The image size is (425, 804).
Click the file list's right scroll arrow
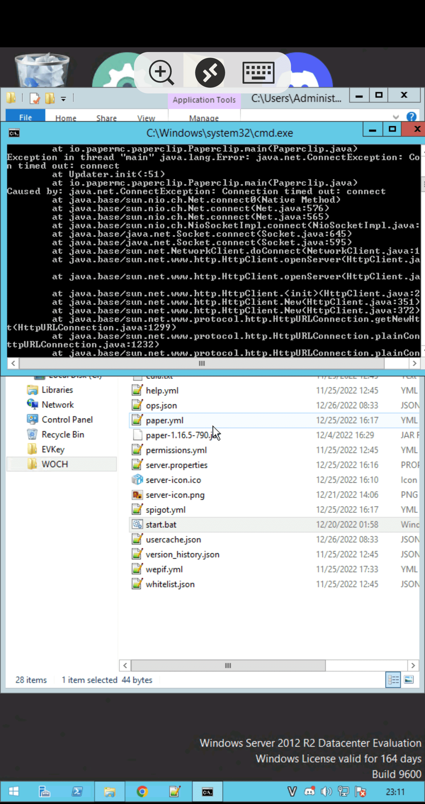(x=413, y=665)
